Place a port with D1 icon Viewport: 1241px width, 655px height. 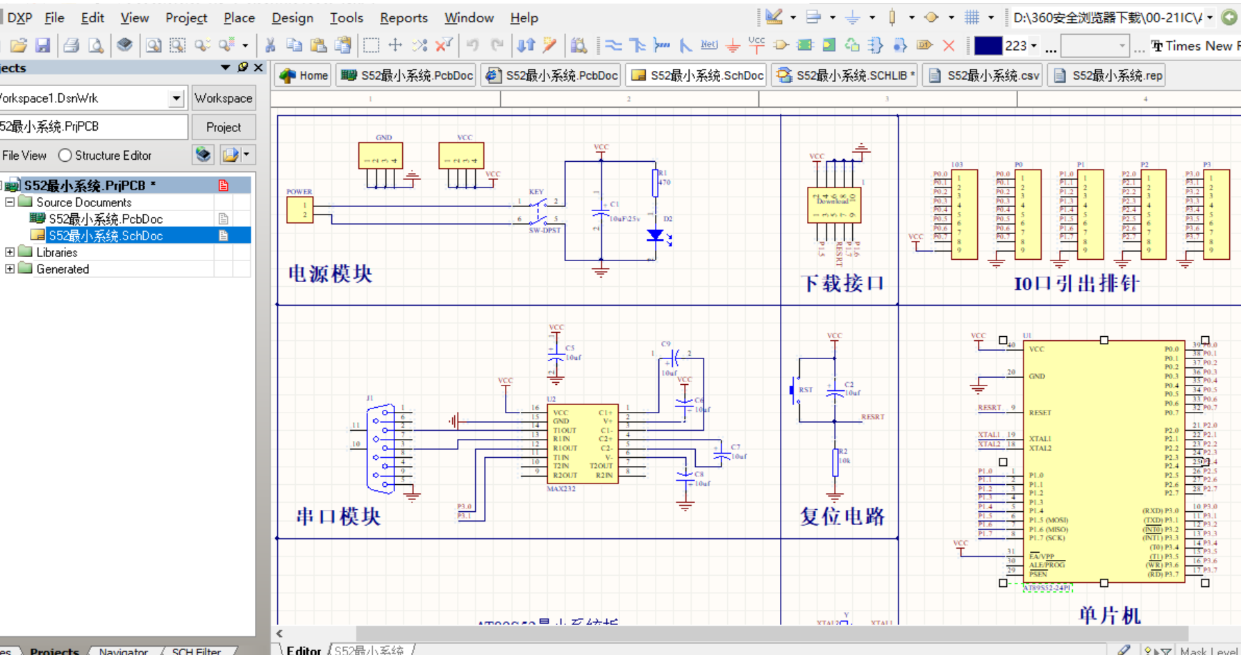click(x=924, y=46)
